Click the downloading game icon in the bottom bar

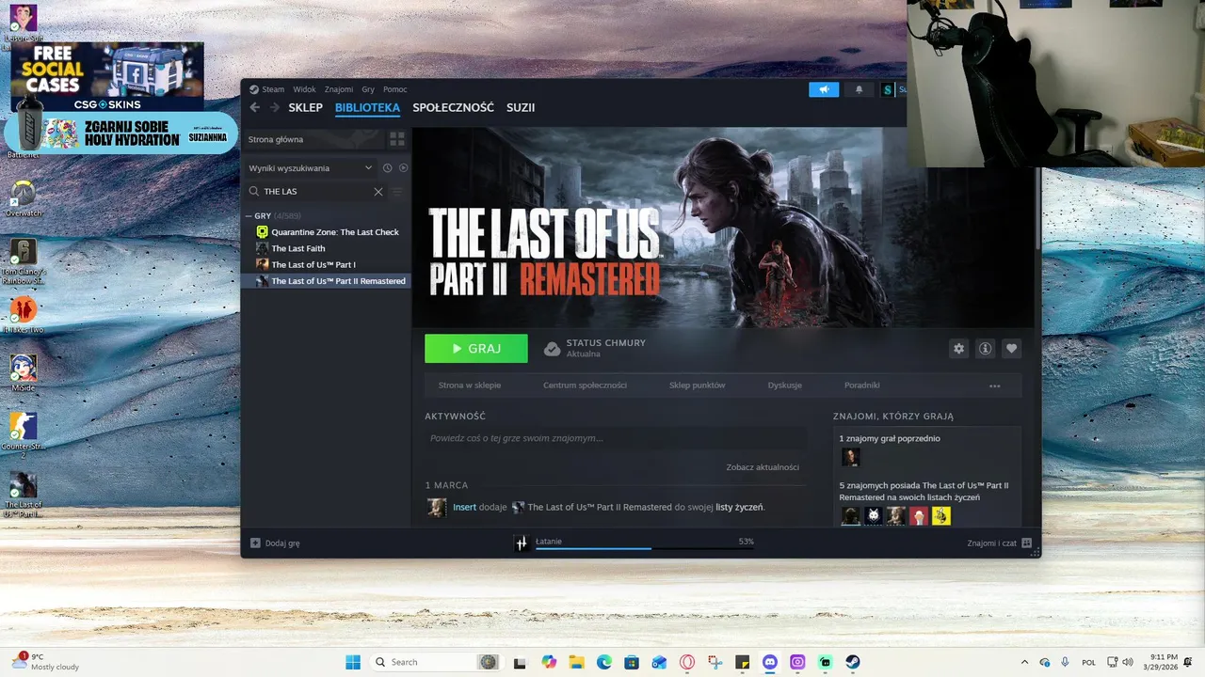[x=522, y=543]
